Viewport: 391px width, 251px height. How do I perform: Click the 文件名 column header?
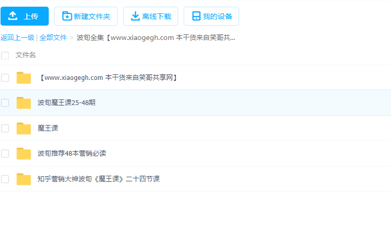click(x=26, y=55)
